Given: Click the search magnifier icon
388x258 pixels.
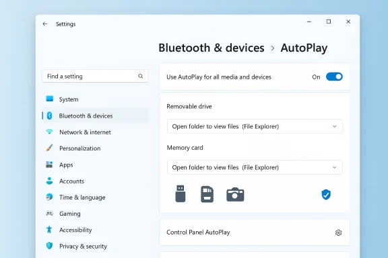Looking at the screenshot, I should click(x=141, y=76).
